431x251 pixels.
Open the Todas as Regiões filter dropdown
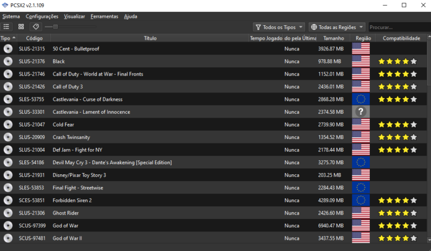point(337,27)
